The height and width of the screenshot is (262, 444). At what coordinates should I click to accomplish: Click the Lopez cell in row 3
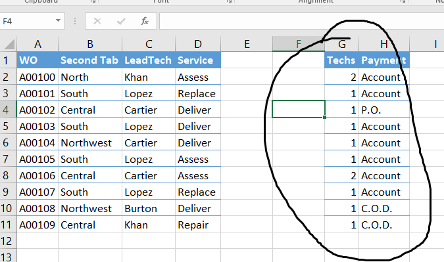point(149,93)
